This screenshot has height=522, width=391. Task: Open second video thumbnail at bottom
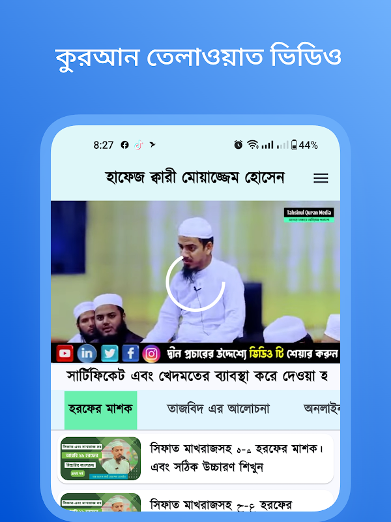pyautogui.click(x=101, y=502)
